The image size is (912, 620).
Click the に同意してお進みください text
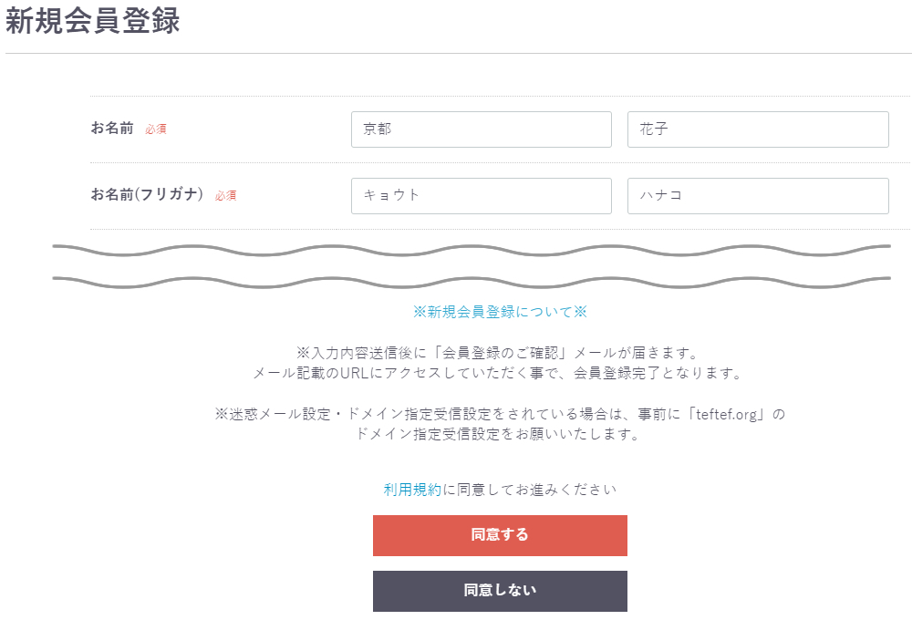530,490
